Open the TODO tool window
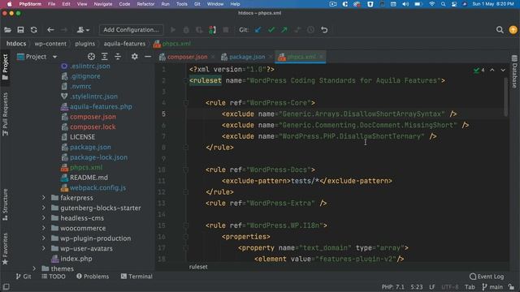Viewport: 520px width, 292px height. (54, 277)
